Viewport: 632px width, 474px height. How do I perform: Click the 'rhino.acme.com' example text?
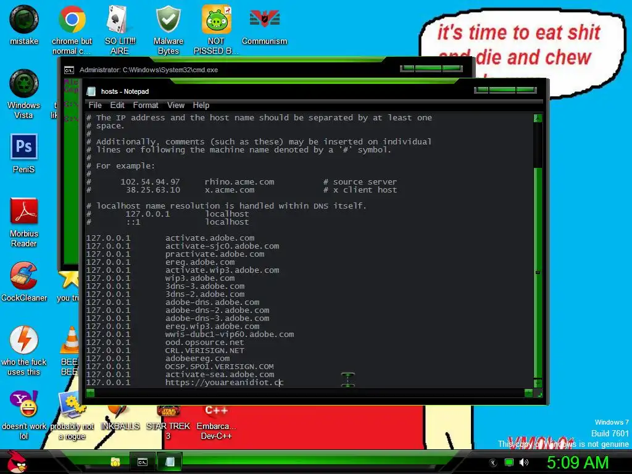point(239,182)
